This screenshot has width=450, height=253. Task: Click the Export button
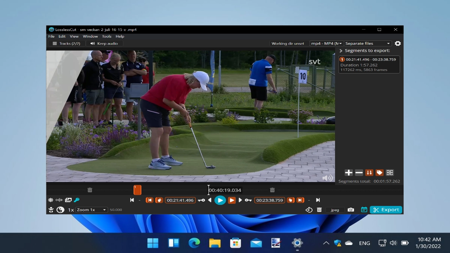[x=386, y=210]
